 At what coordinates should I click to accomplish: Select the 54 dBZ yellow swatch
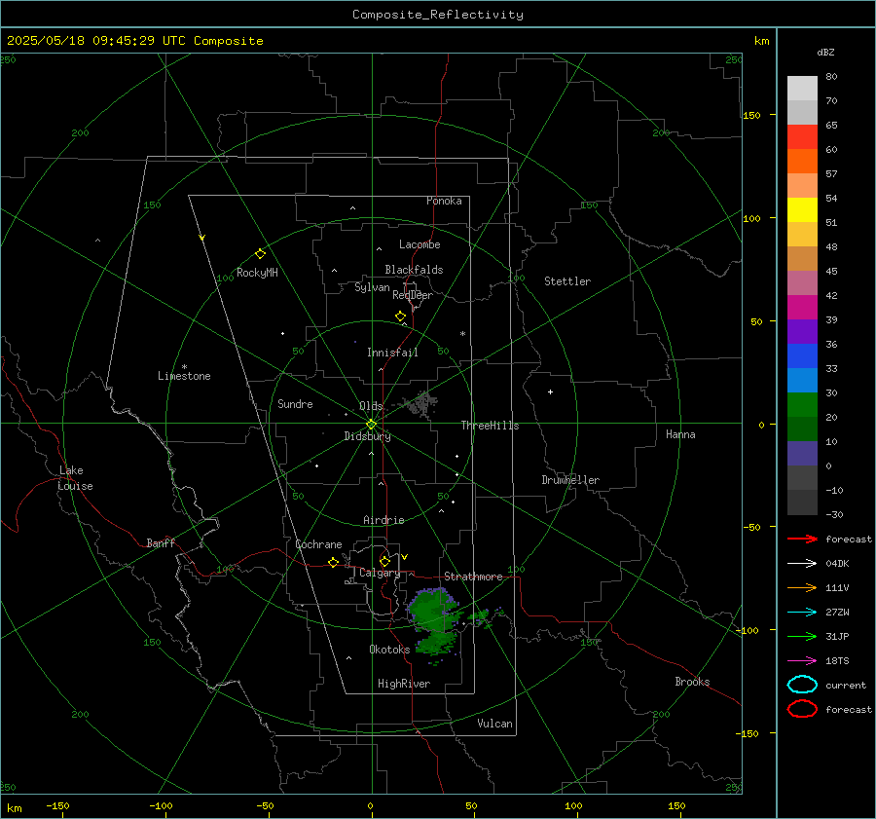tap(802, 209)
